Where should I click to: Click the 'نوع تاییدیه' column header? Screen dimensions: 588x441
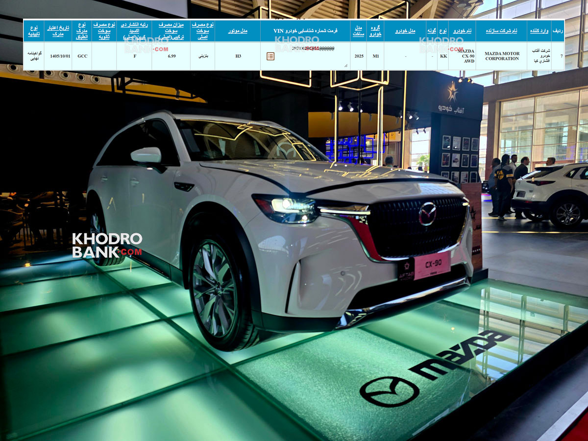[33, 31]
